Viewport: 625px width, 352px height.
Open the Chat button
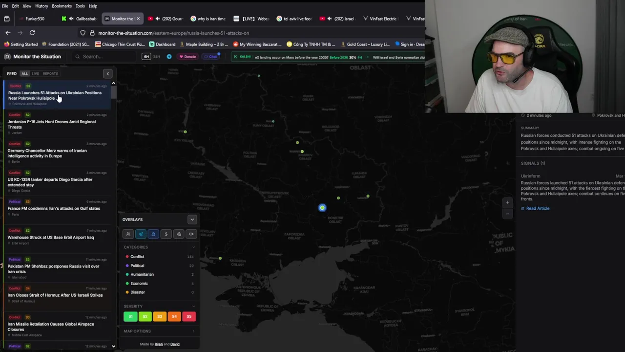pyautogui.click(x=210, y=57)
